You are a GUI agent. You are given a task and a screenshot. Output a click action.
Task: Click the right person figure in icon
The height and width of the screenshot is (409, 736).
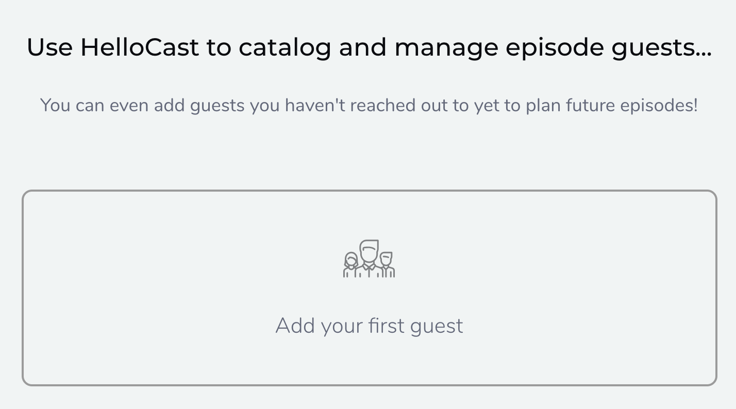[387, 265]
